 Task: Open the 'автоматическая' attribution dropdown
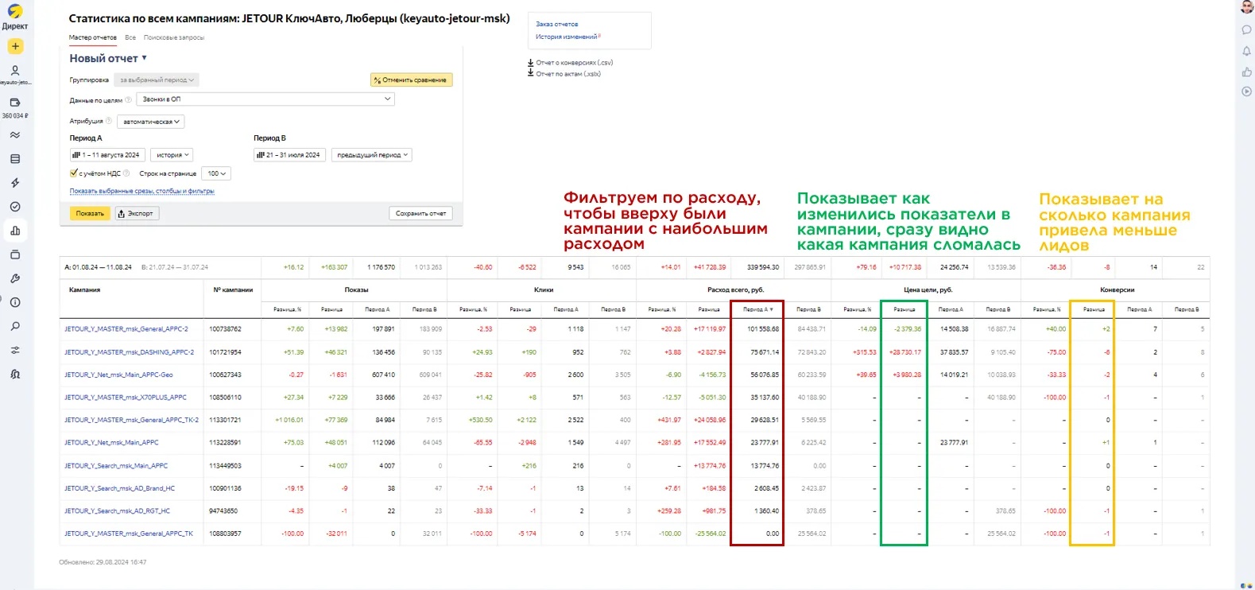click(x=151, y=122)
